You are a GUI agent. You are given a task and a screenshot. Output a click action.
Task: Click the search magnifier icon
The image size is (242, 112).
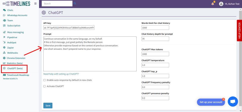[x=75, y=4]
